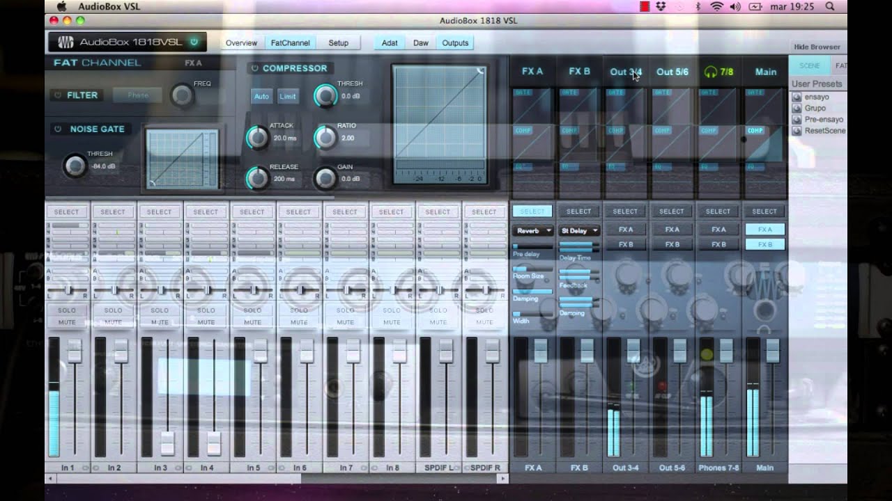The image size is (892, 501).
Task: Toggle FX A send on Main strip
Action: pos(764,229)
